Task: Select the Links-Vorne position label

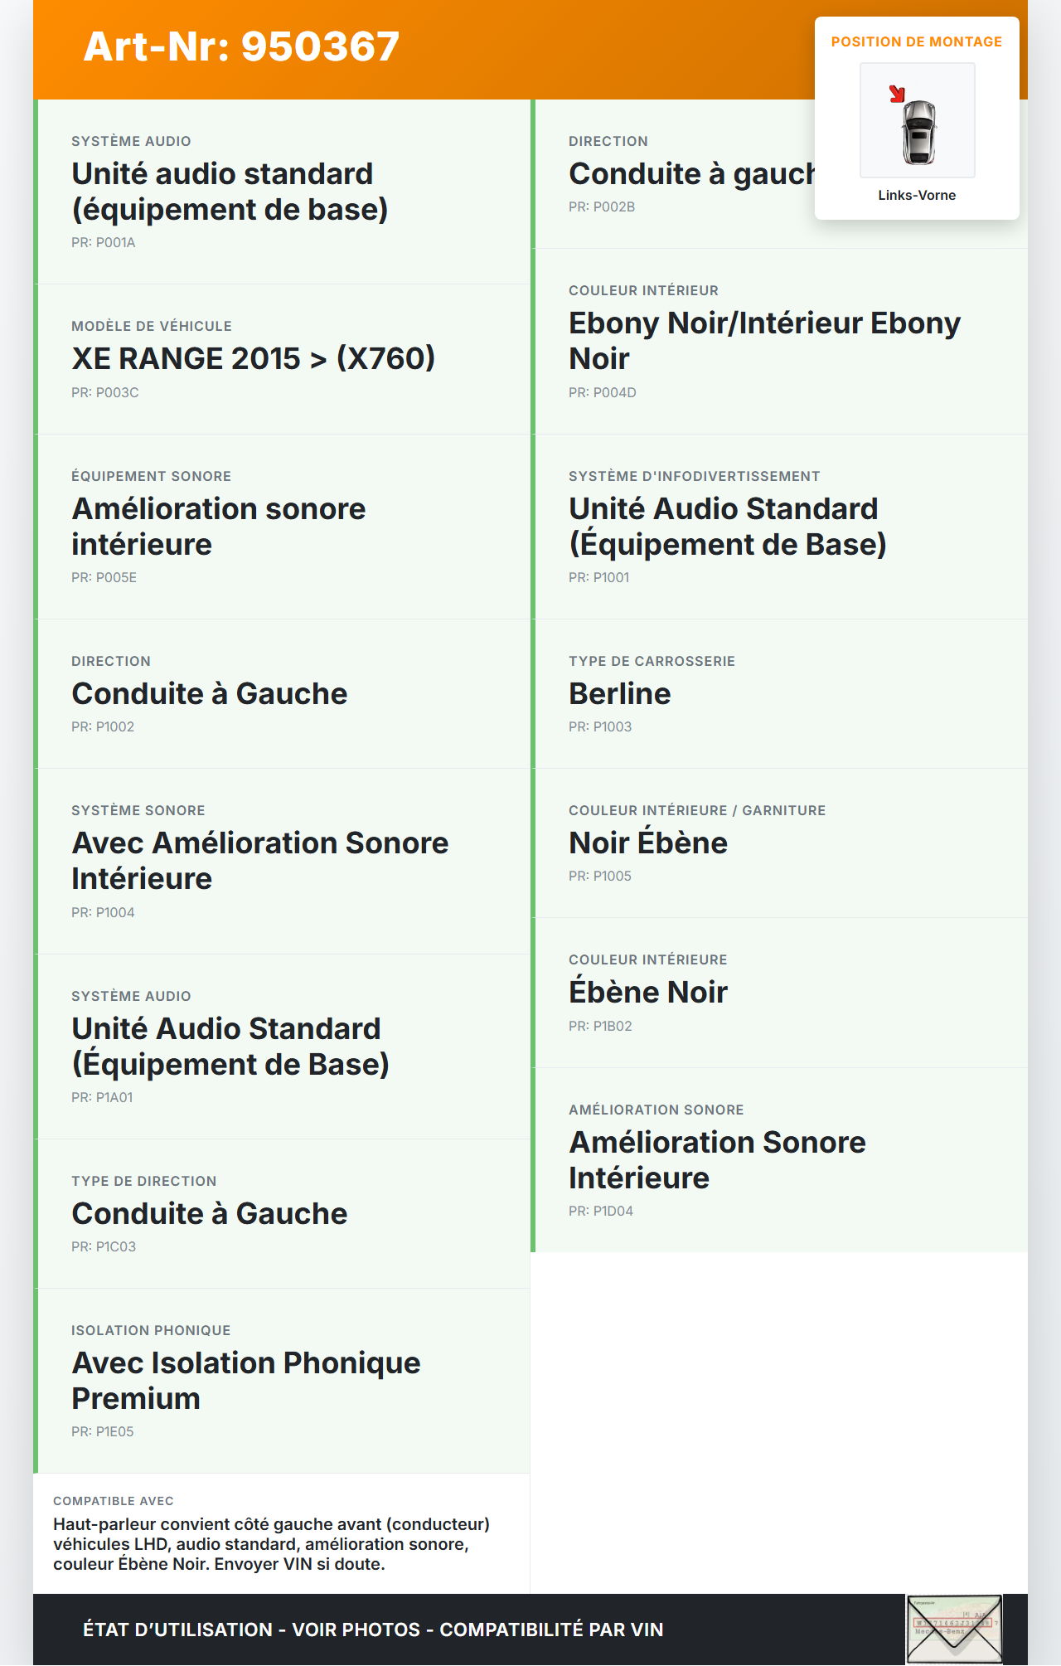Action: (917, 196)
